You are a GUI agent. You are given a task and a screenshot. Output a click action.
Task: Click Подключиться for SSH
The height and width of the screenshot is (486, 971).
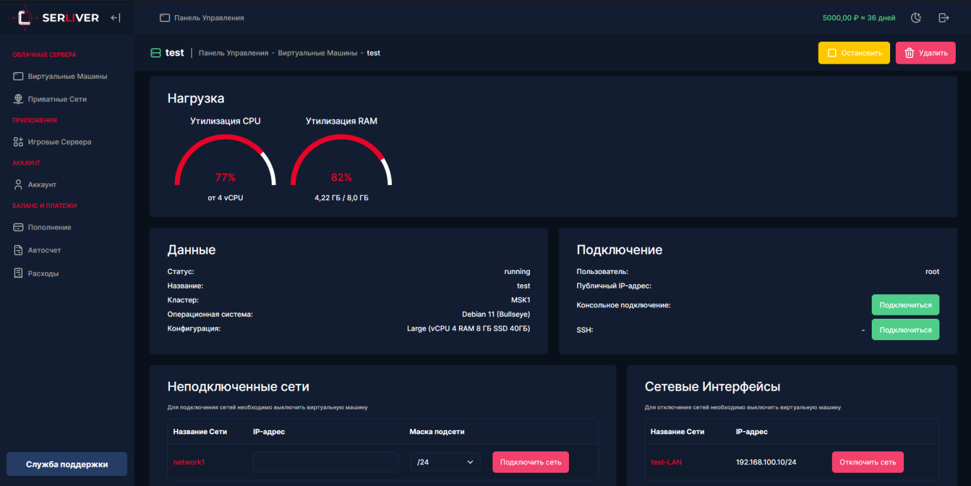point(905,329)
